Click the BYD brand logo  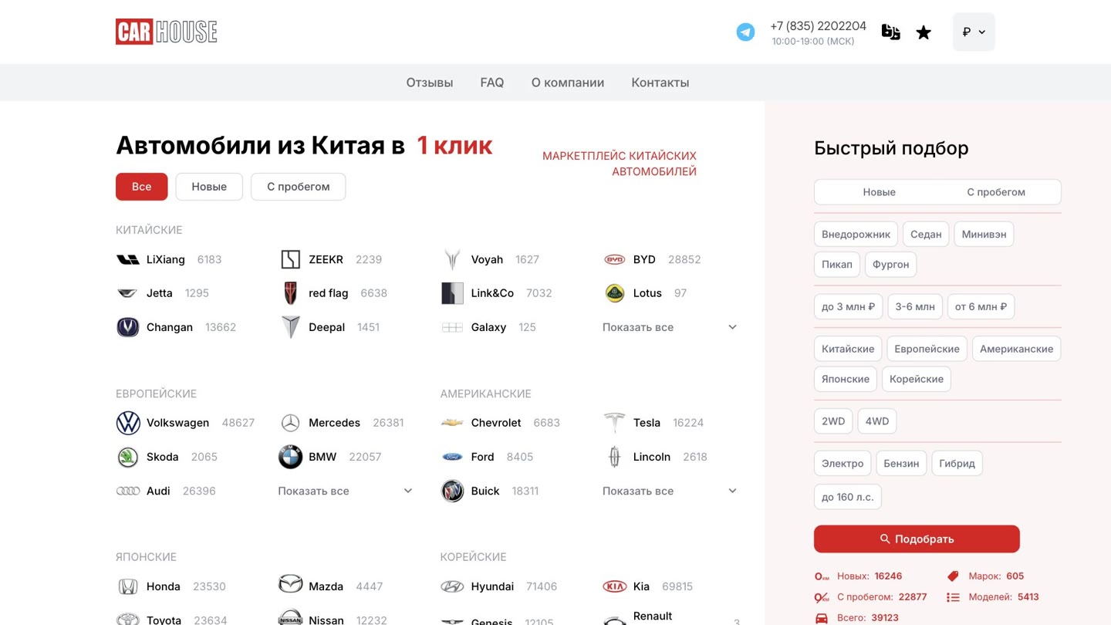coord(614,259)
